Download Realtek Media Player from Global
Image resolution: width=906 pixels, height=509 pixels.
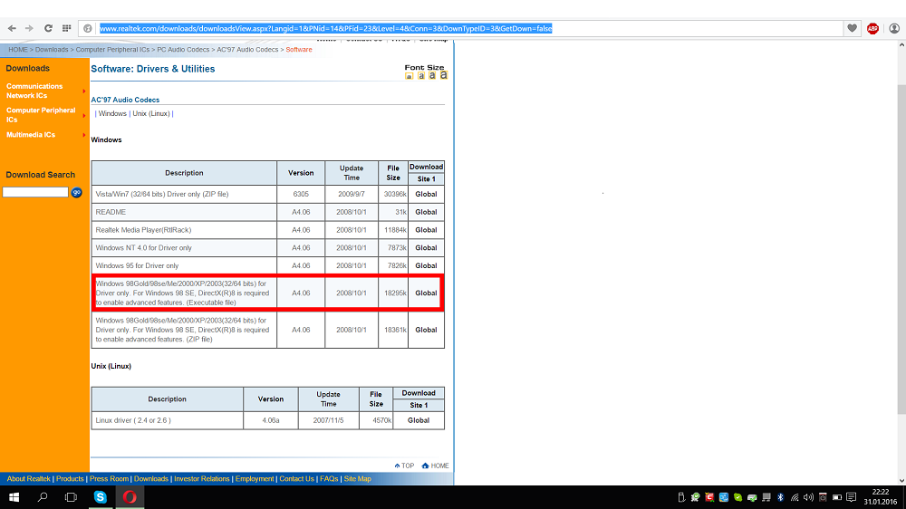point(426,230)
